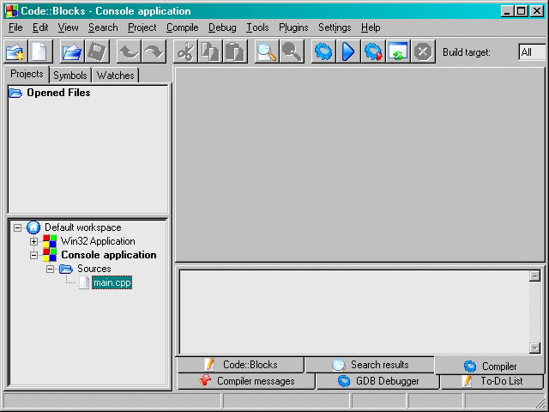Collapse the Console application node
Viewport: 549px width, 412px height.
(x=33, y=255)
